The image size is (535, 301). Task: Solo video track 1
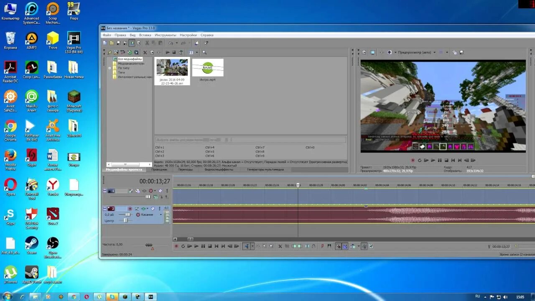(x=167, y=191)
